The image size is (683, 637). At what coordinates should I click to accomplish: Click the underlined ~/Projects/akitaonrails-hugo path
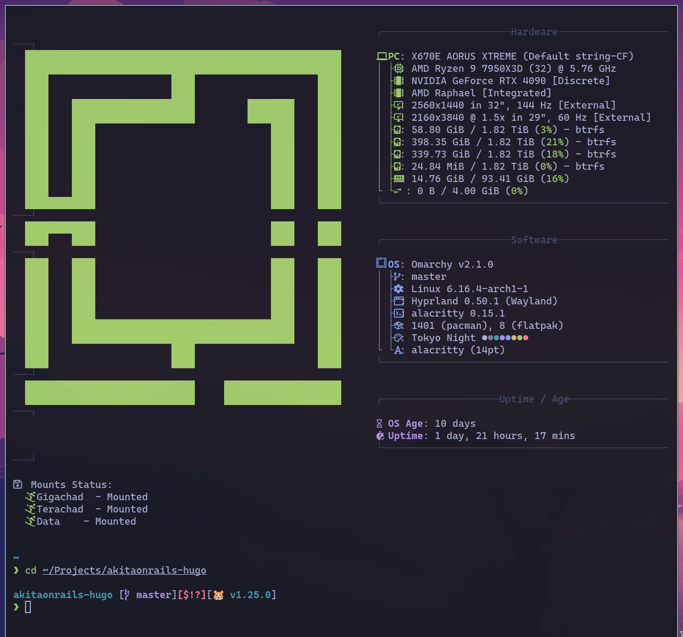tap(124, 570)
